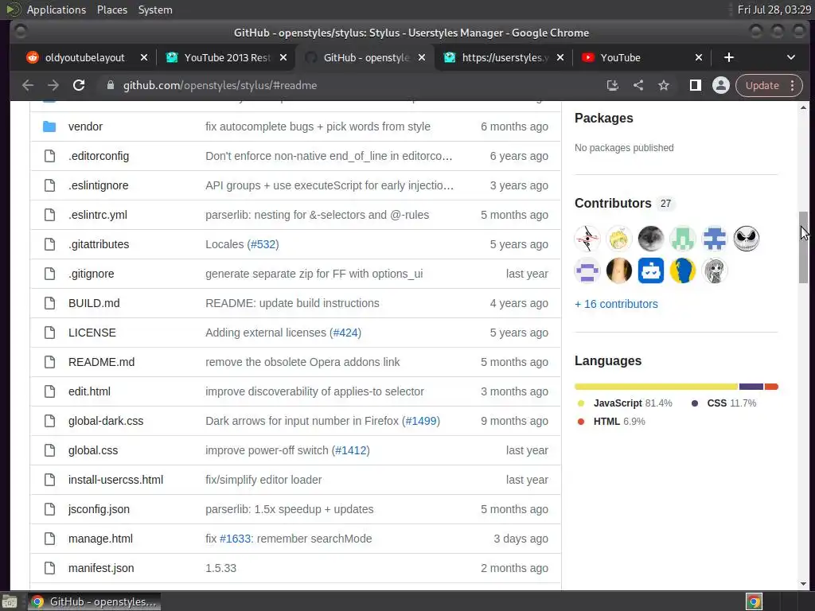
Task: Toggle the Chrome side panel icon
Action: (695, 85)
